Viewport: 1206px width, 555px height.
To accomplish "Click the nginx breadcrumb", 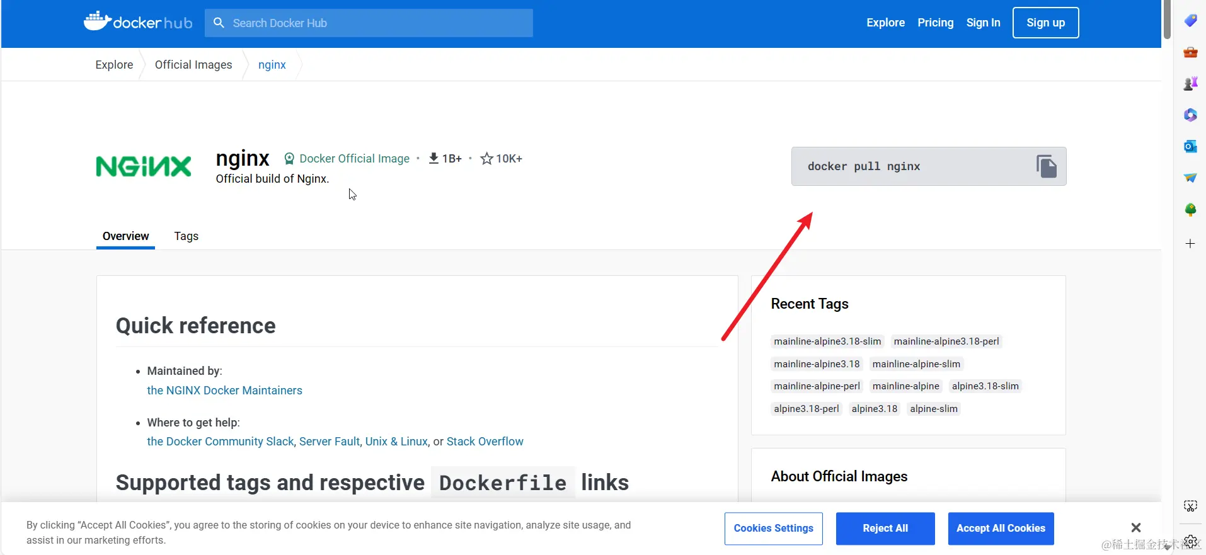I will pos(272,65).
